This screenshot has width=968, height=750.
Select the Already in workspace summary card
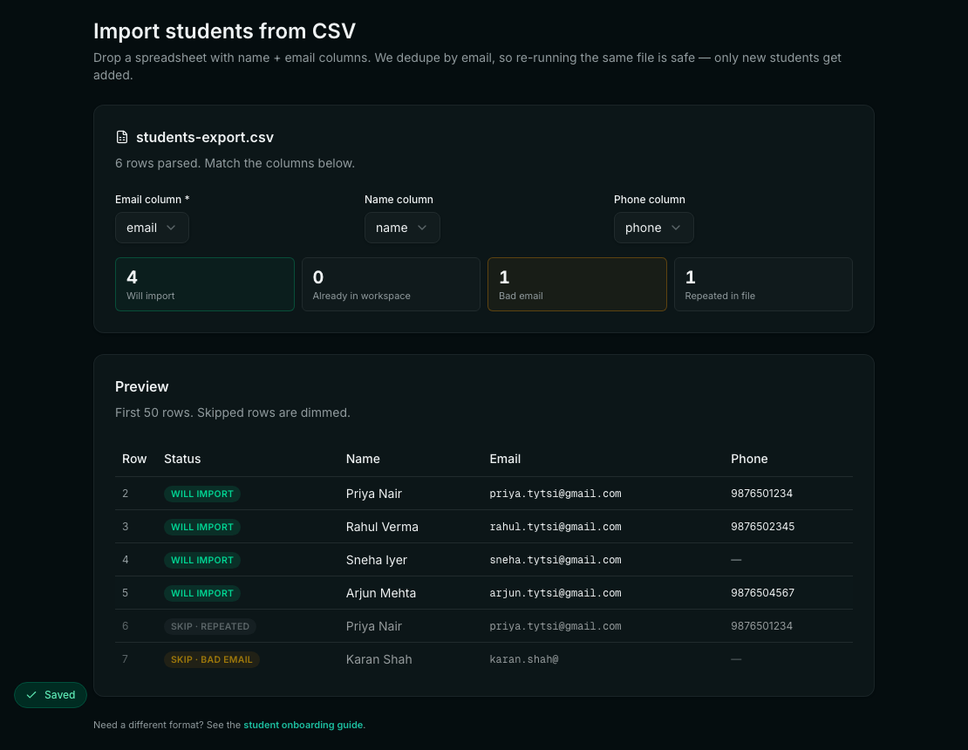tap(391, 284)
